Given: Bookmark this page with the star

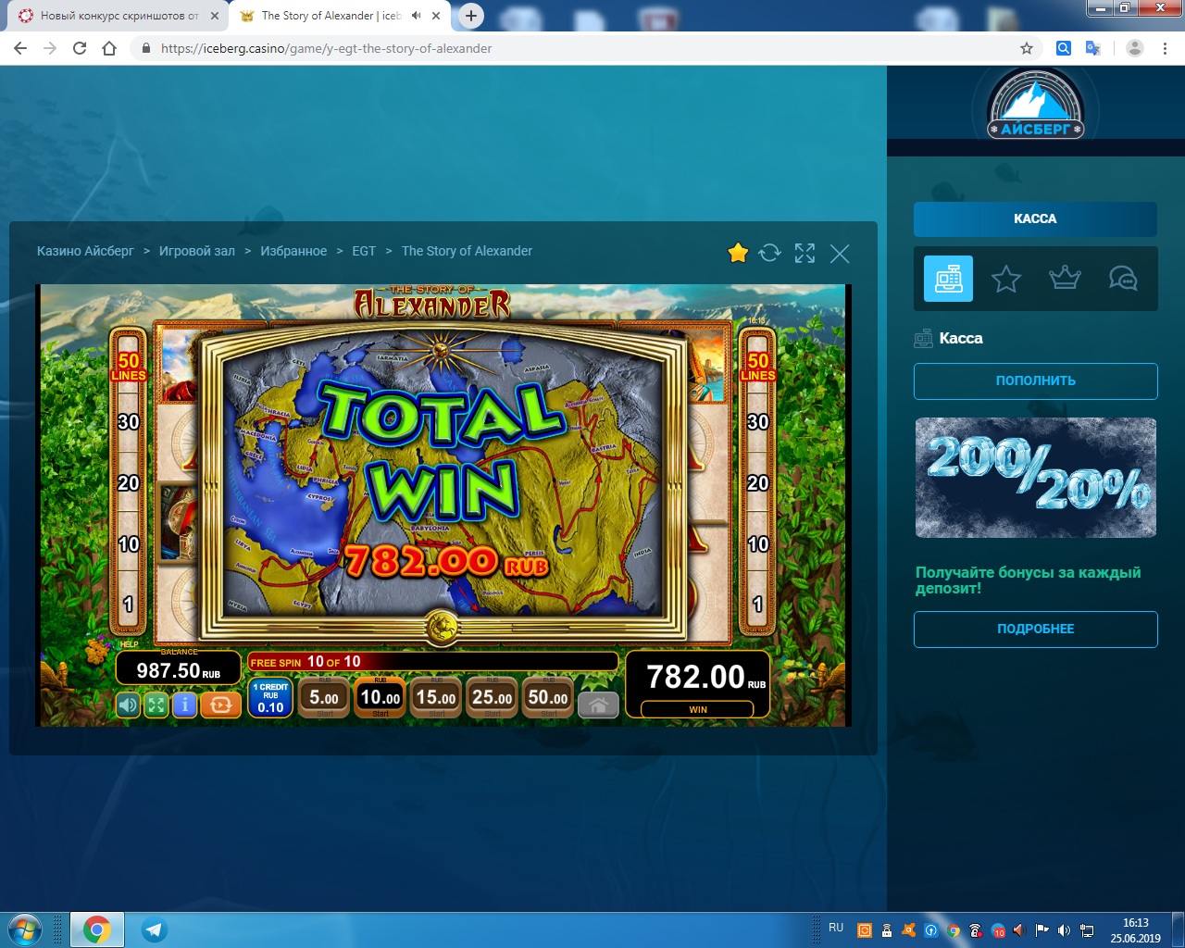Looking at the screenshot, I should click(1026, 48).
